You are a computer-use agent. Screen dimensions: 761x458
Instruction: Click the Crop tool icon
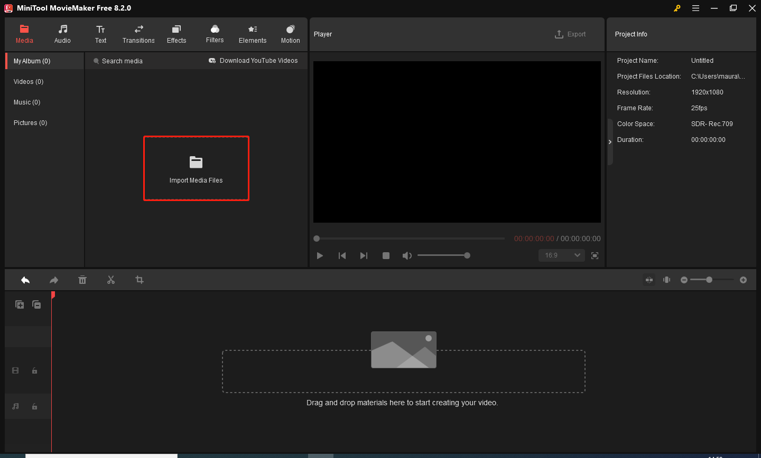[x=140, y=280]
